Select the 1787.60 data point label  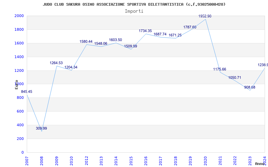pyautogui.click(x=190, y=27)
